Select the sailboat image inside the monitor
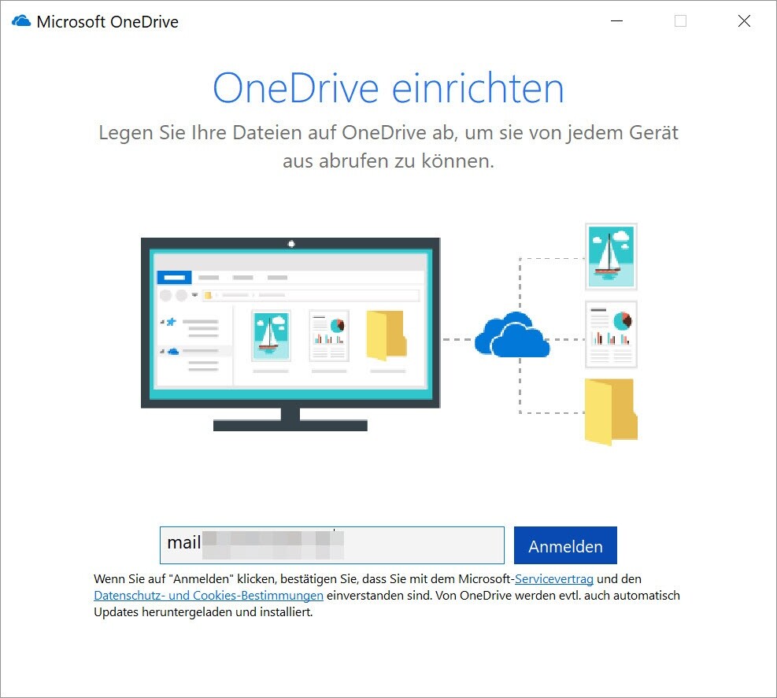Image resolution: width=777 pixels, height=698 pixels. tap(271, 335)
